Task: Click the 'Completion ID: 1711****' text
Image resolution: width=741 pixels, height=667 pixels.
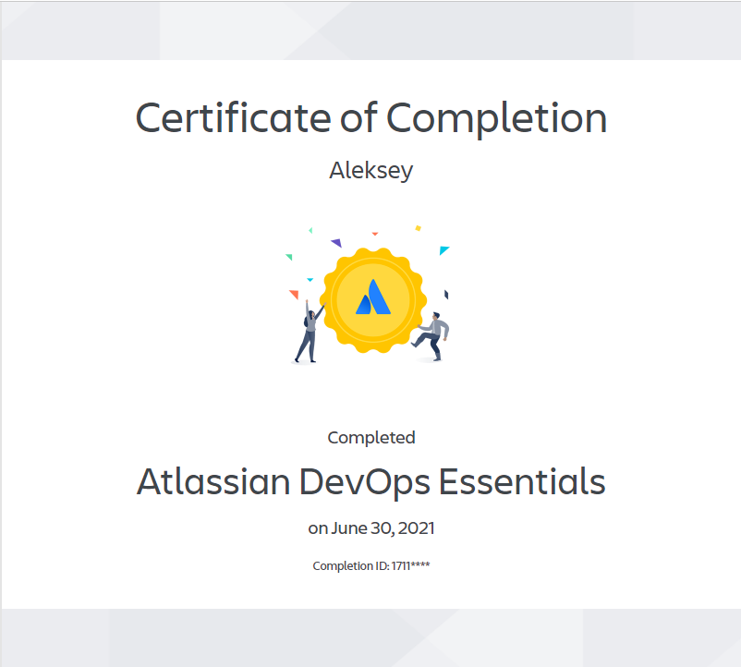Action: [371, 565]
